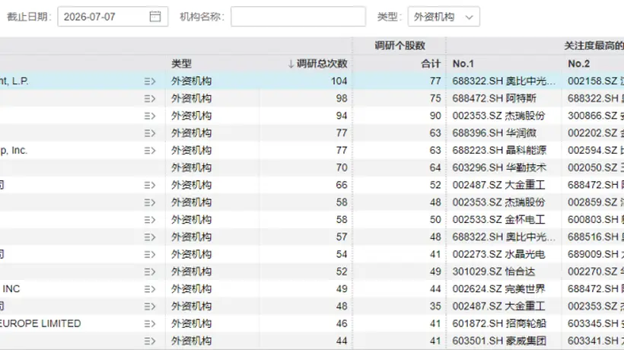
Task: Open detail icon in the 水晶光电 row
Action: click(150, 254)
